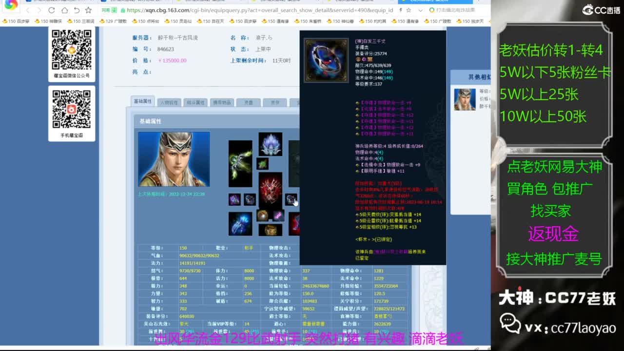
Task: Click the golden belt icon at bottom
Action: click(270, 230)
